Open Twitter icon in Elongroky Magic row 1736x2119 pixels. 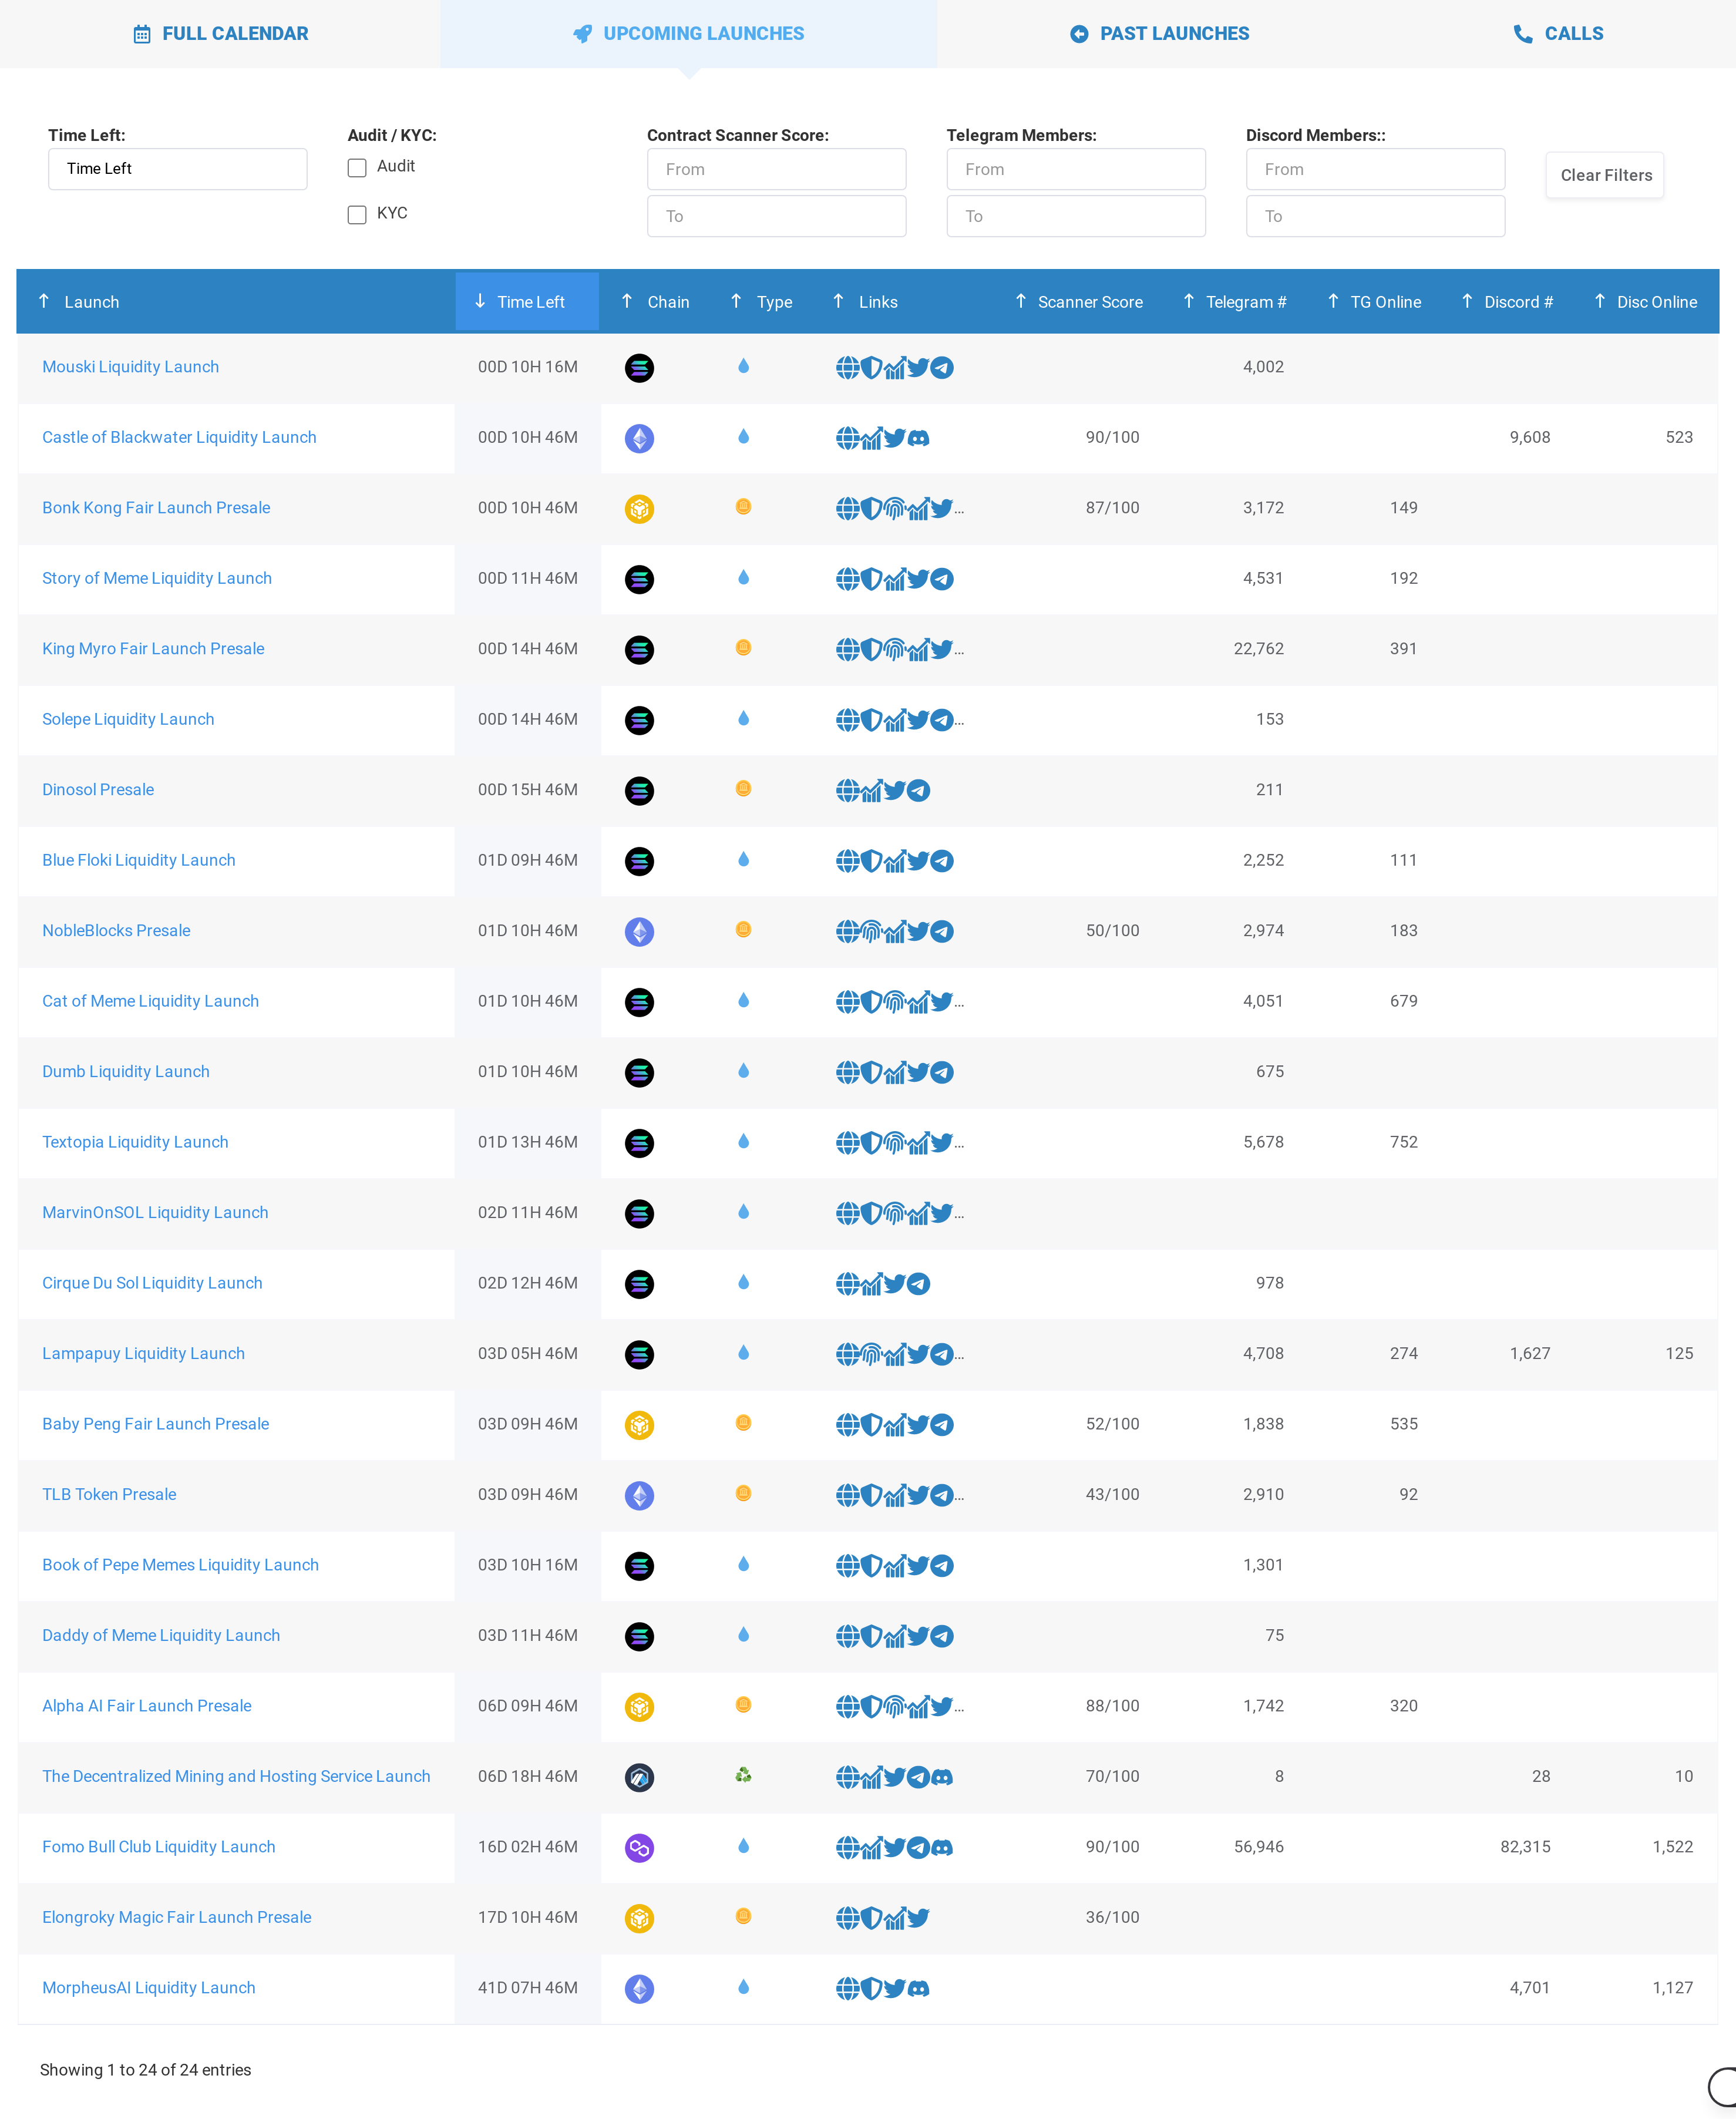(x=918, y=1918)
